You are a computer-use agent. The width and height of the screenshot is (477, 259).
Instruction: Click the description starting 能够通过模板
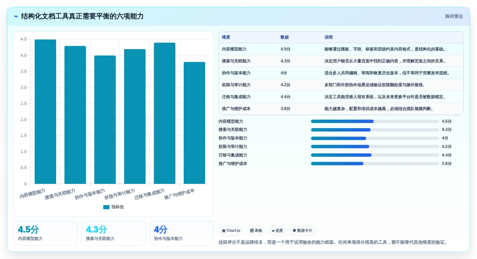(385, 49)
